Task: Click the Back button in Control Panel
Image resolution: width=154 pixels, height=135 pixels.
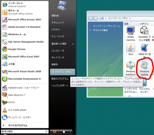Action: click(90, 18)
